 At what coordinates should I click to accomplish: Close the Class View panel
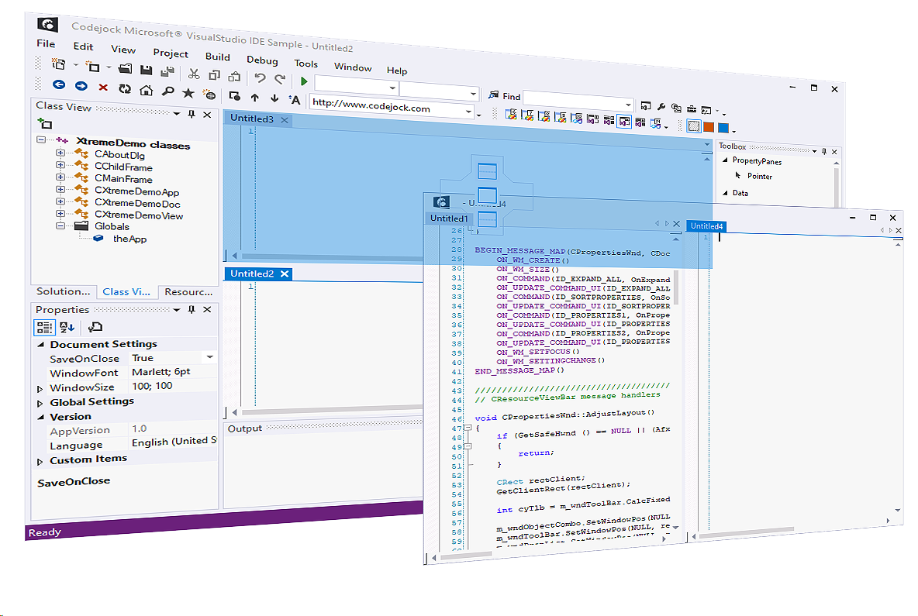207,115
